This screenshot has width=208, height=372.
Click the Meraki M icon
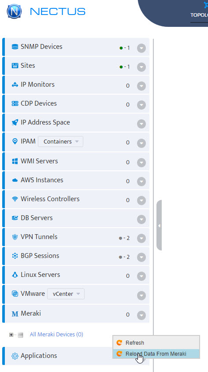pos(15,314)
